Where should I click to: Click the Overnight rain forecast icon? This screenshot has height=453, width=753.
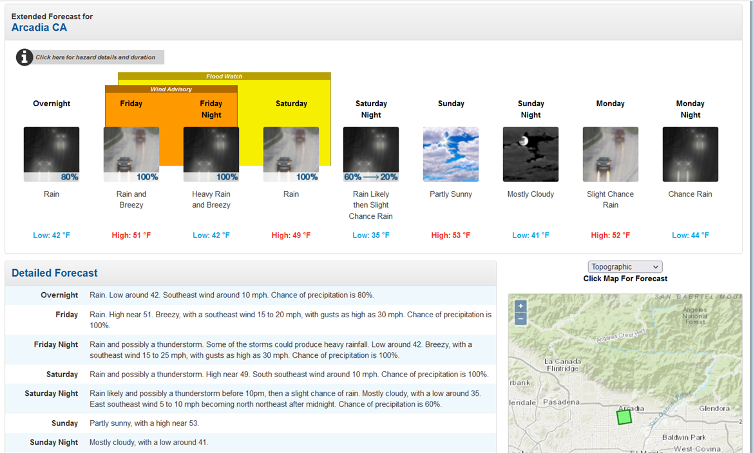52,154
